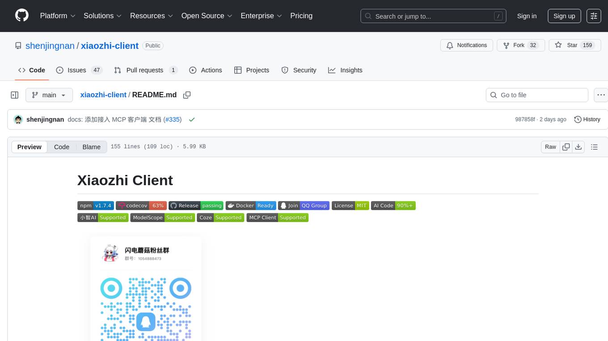Switch to the Issues tab

pyautogui.click(x=79, y=70)
